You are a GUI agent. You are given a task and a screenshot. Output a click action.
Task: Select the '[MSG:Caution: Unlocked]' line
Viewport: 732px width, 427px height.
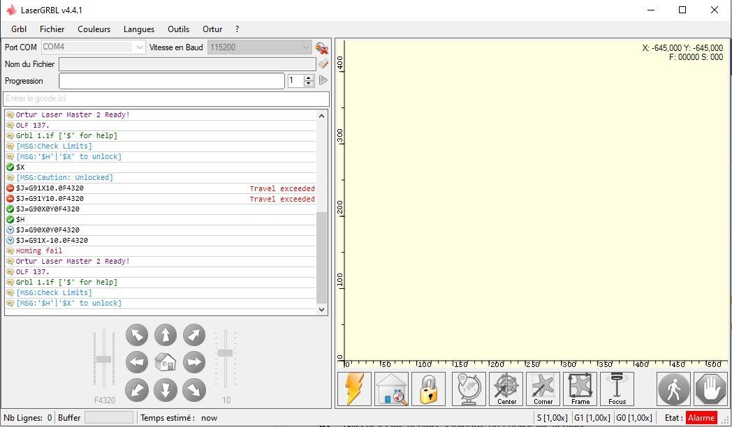[x=161, y=178]
